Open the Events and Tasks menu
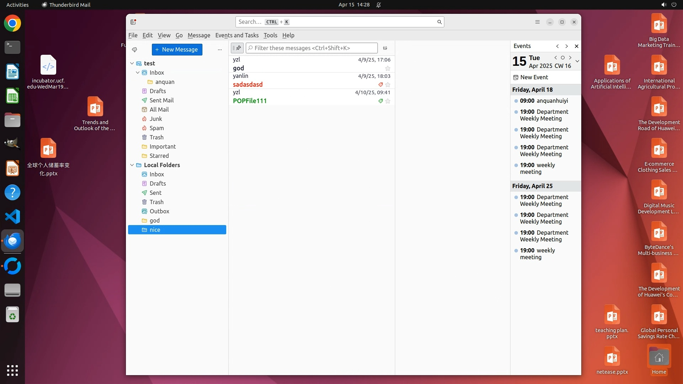683x384 pixels. tap(237, 35)
